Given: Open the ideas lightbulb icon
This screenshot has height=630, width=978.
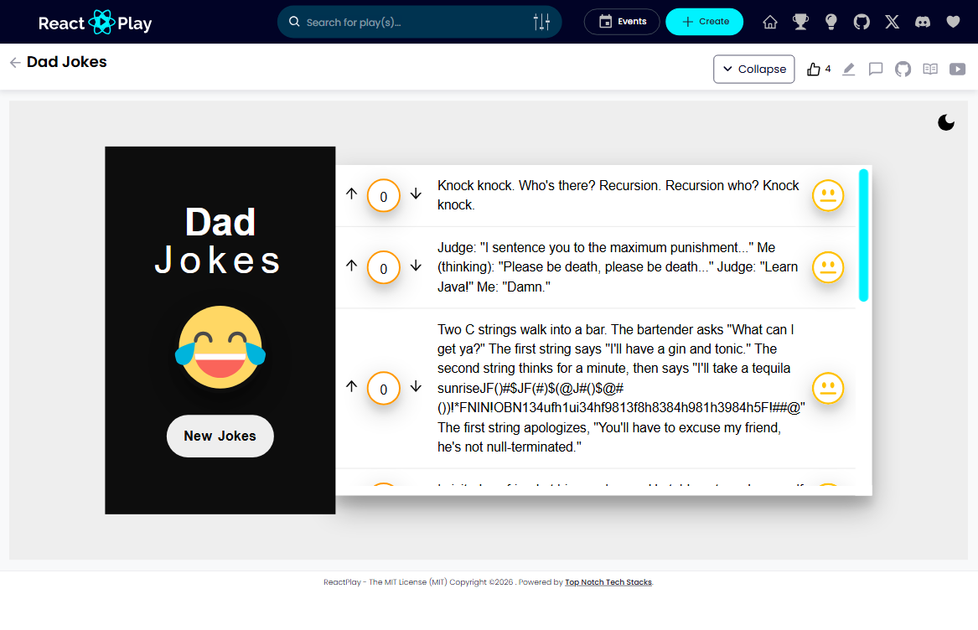Looking at the screenshot, I should click(831, 22).
